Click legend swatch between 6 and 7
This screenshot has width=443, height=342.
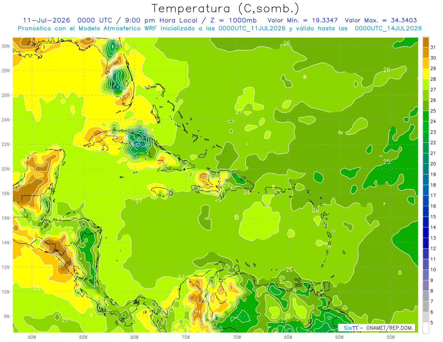tap(426, 307)
